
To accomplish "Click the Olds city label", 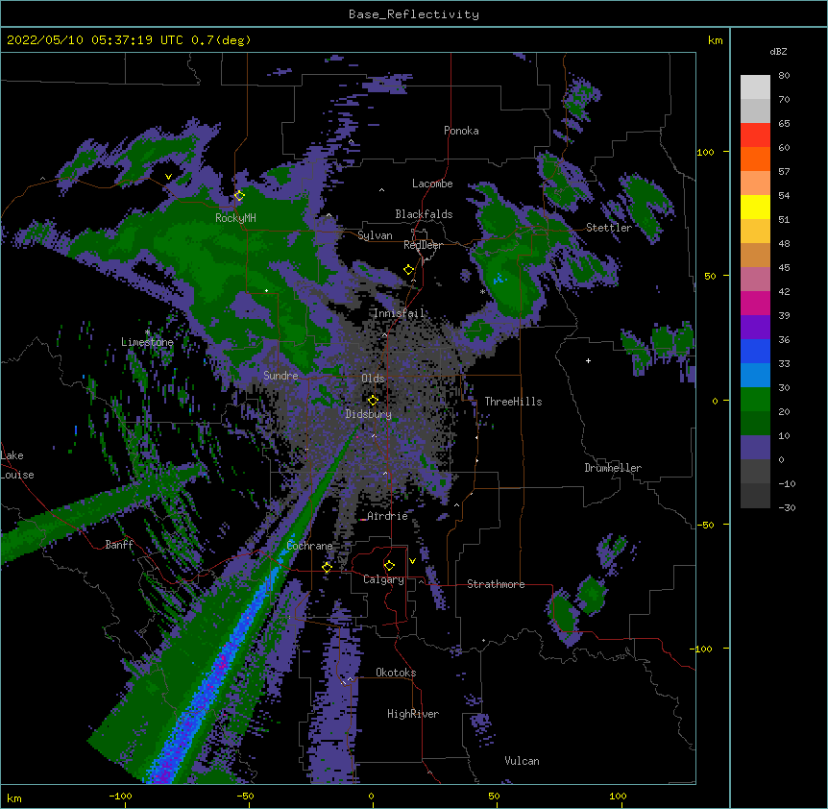I will click(x=373, y=379).
